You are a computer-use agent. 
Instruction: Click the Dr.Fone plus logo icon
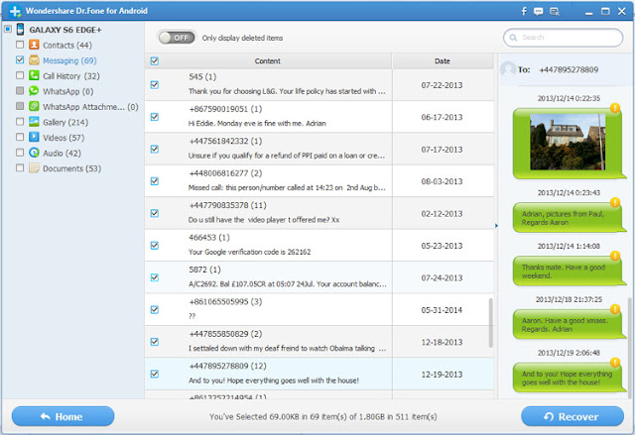click(x=15, y=11)
